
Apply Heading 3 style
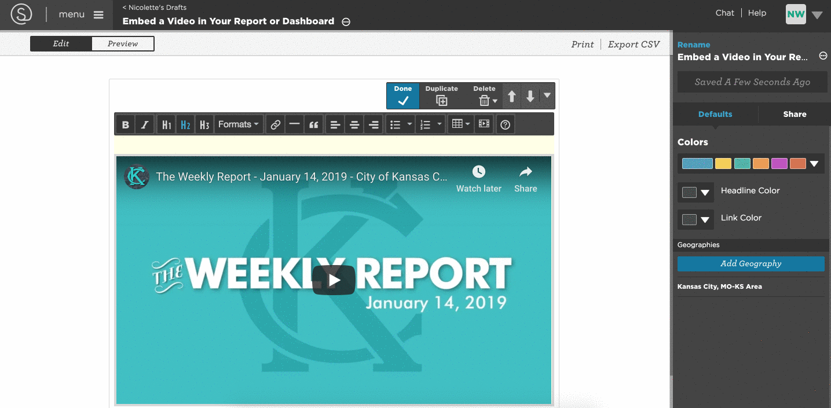tap(204, 124)
